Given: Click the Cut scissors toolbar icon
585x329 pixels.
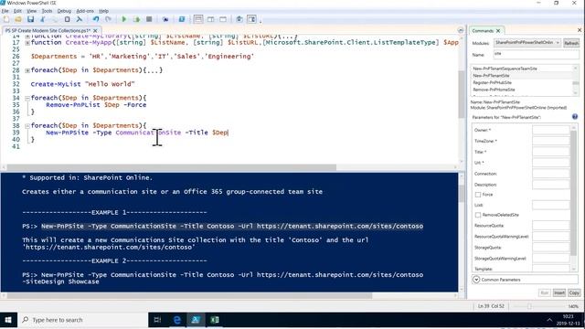Looking at the screenshot, I should coord(43,19).
